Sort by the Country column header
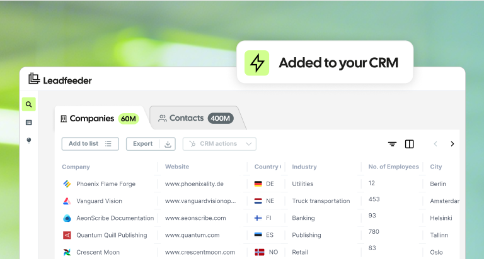 tap(267, 167)
